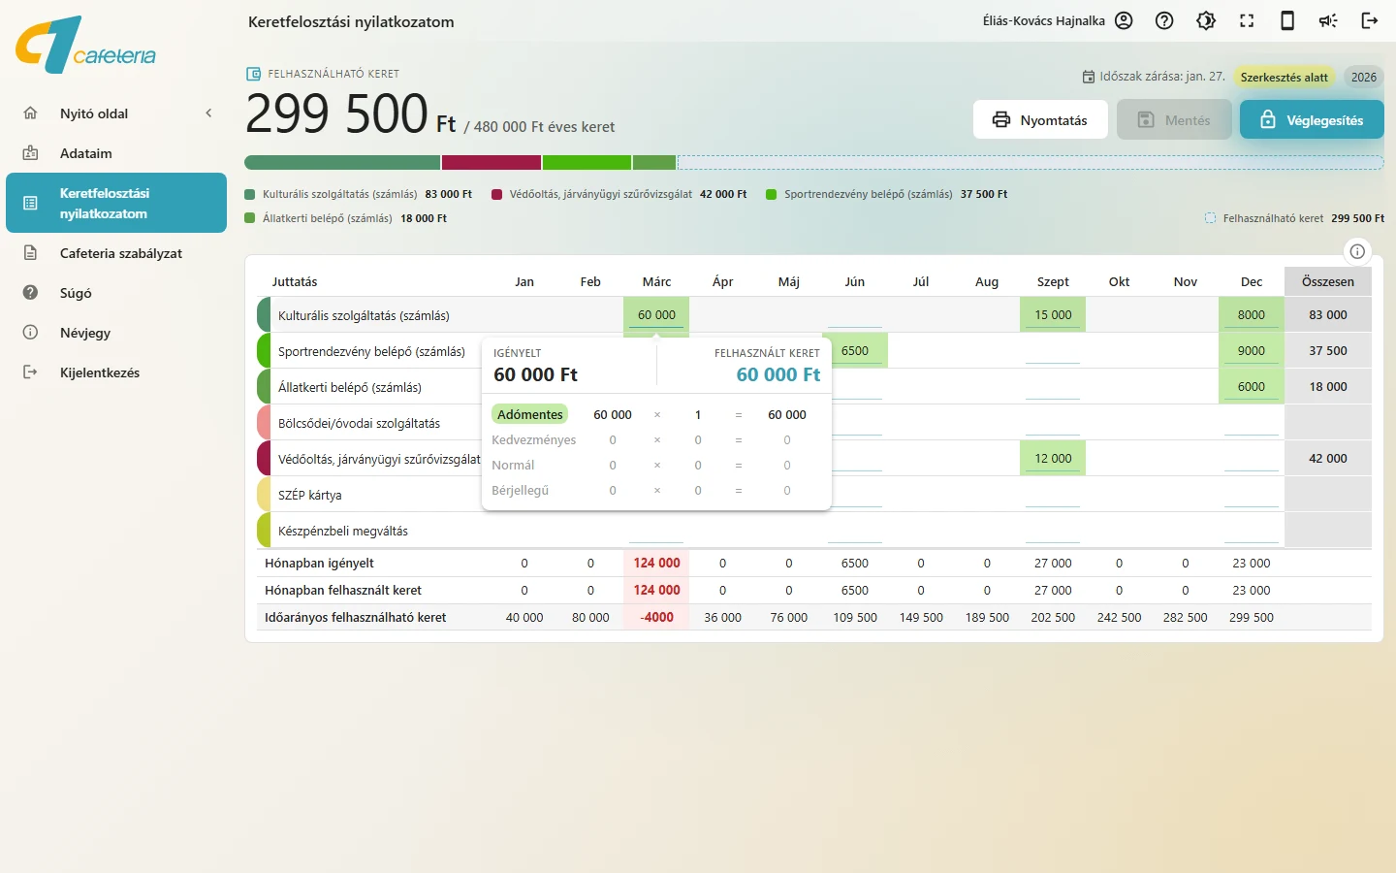Screen dimensions: 1396x873
Task: Select the 2026 year chip
Action: point(1364,78)
